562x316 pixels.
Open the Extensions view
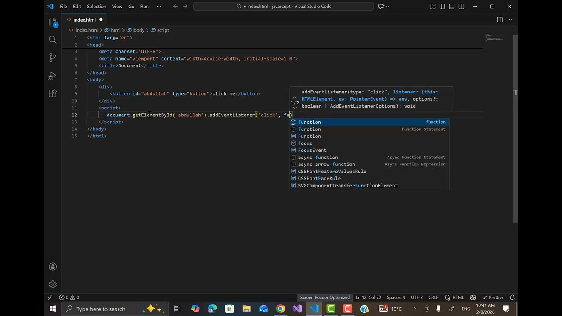53,93
